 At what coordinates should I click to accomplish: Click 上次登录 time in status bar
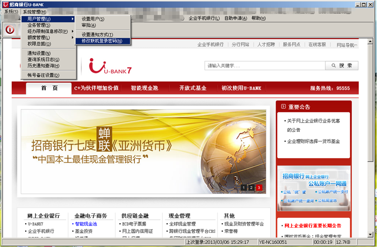218,242
